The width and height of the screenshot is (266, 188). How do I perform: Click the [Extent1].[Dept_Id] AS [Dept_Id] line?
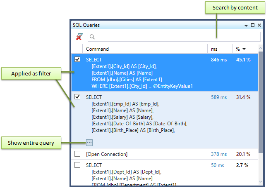[127, 172]
